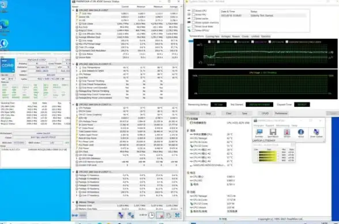Click the Average column header in sensor list
339x224 pixels.
[174, 7]
